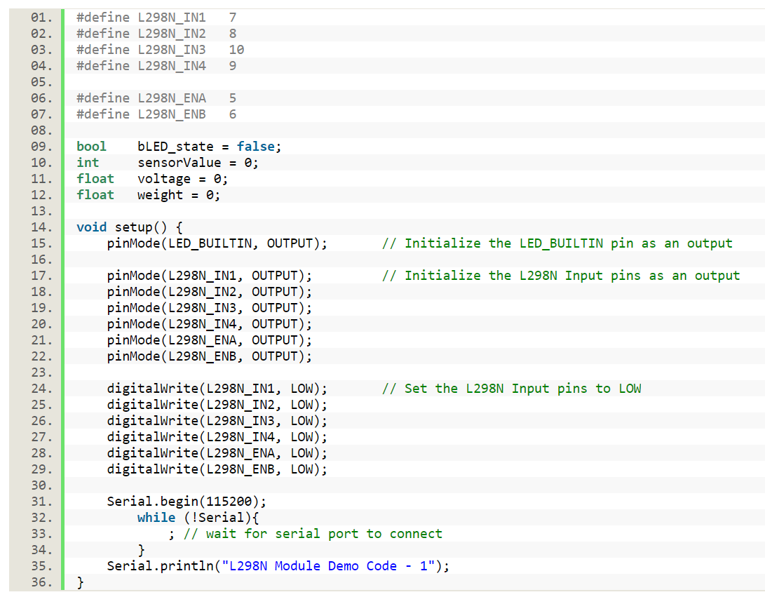The height and width of the screenshot is (604, 765).
Task: Click 'digitalWrite(L298N_ENA, LOW);' statement
Action: (217, 452)
